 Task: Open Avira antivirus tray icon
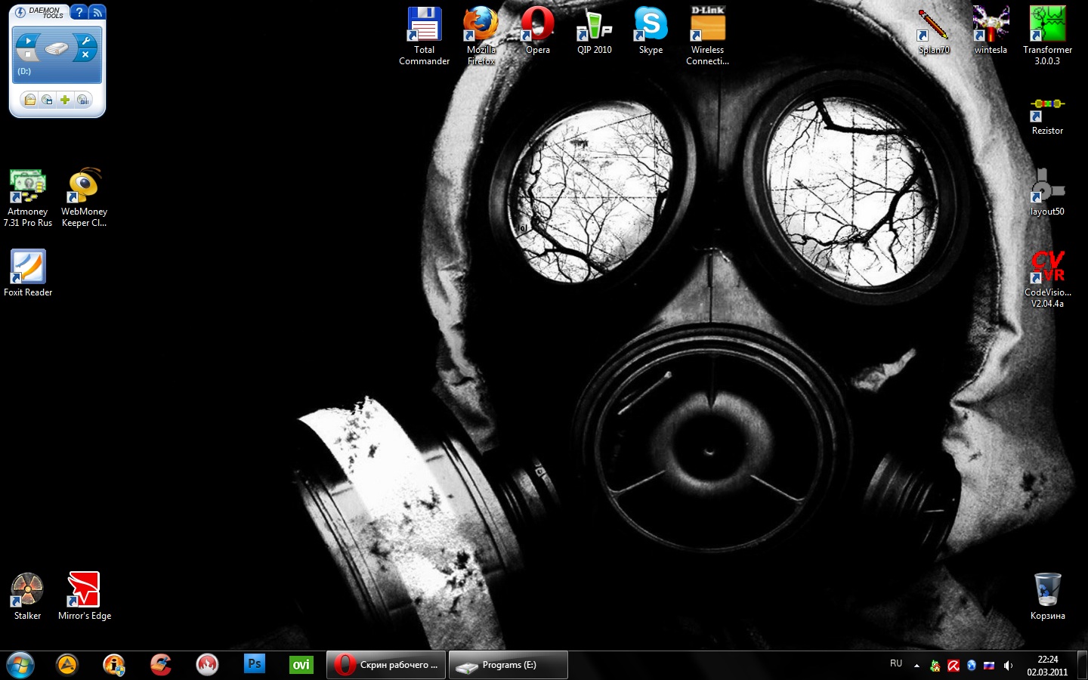(x=954, y=666)
